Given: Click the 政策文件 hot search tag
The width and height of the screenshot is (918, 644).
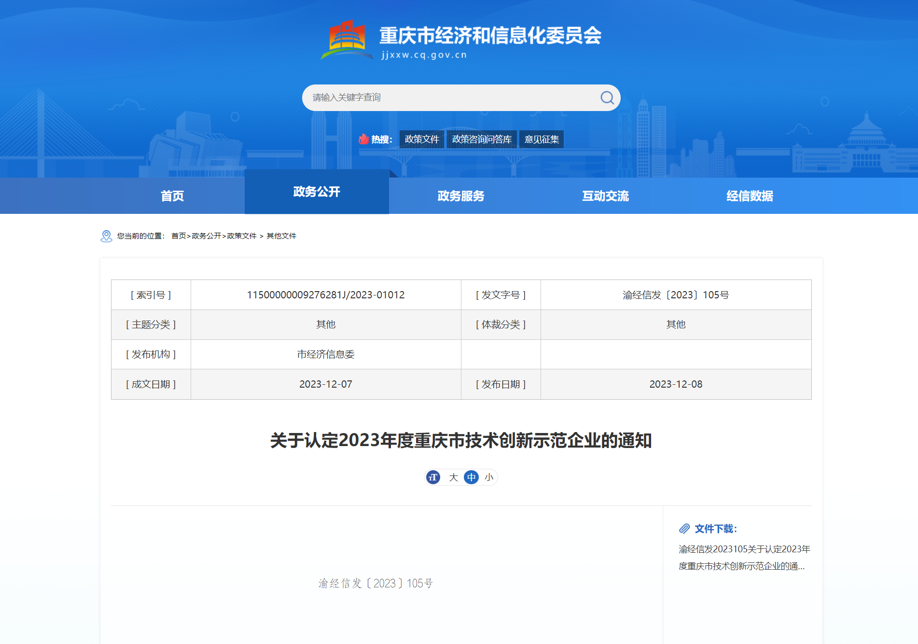Looking at the screenshot, I should click(421, 140).
